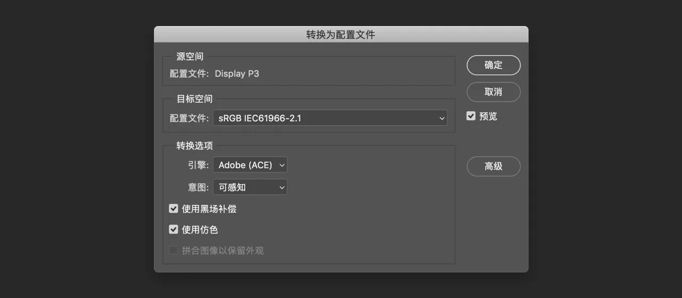Open the sRGB IEC61966-2.1 profile dropdown
Screen dimensions: 682x298
point(330,118)
